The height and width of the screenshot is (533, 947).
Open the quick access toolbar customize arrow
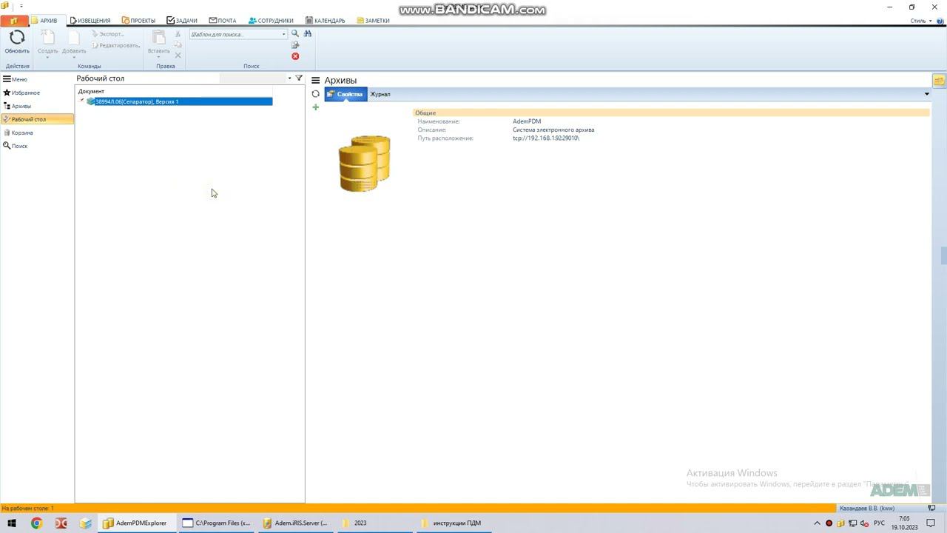coord(21,6)
